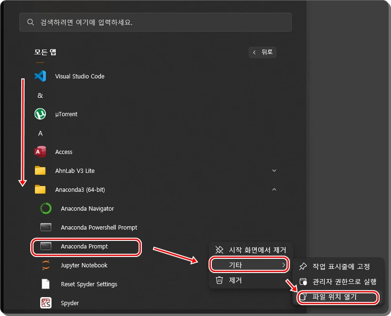Click 'Anaconda3 (64-bit)' text
391x316 pixels.
tap(80, 190)
